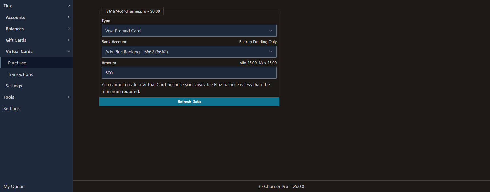This screenshot has height=192, width=490.
Task: Expand Gift Cards via its arrow
Action: 68,40
